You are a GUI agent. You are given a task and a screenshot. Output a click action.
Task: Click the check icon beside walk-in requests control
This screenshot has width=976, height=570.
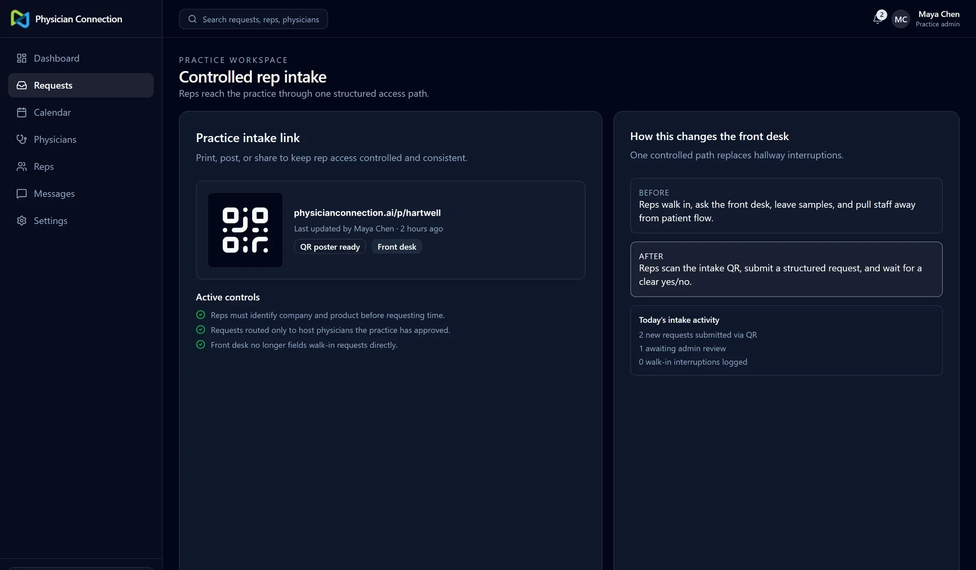tap(200, 345)
